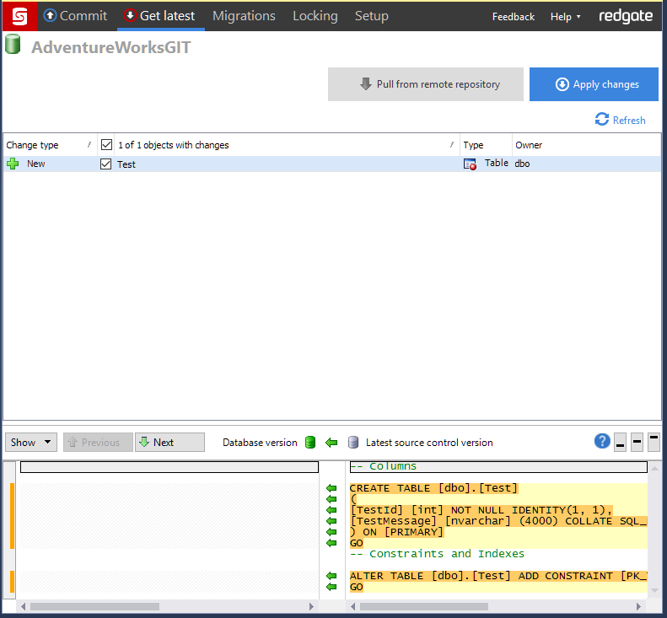The width and height of the screenshot is (667, 618).
Task: Minimize the comparison pane with low-bar icon
Action: click(x=621, y=443)
